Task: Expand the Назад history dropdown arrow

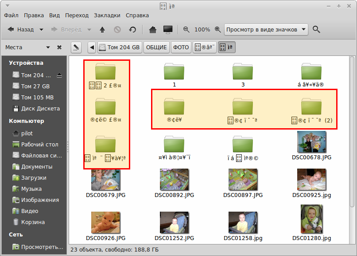Action: tap(42, 30)
